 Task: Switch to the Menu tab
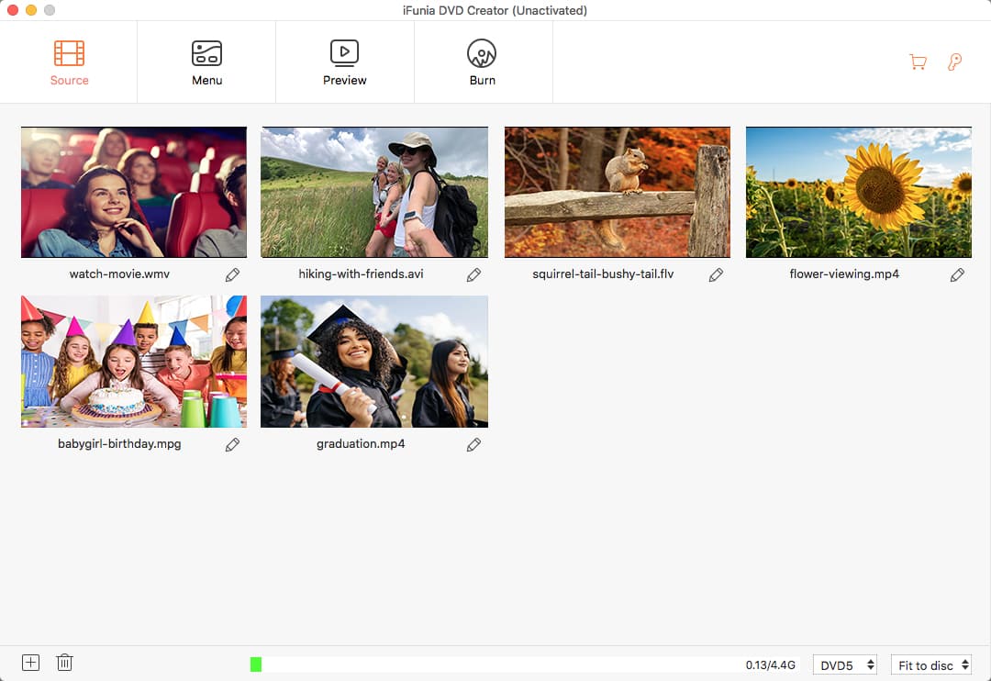pos(206,62)
